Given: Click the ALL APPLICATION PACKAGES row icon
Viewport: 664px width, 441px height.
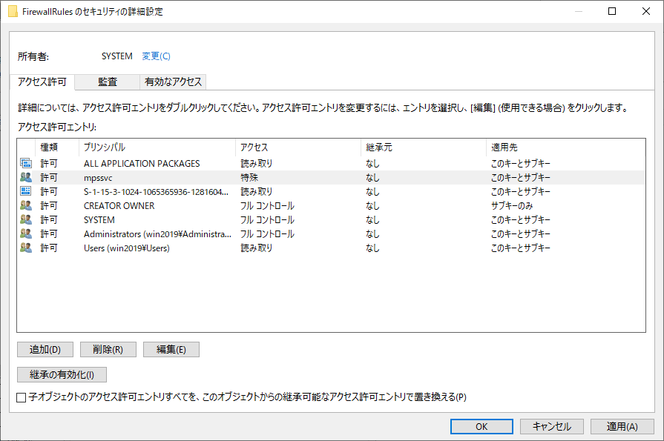Looking at the screenshot, I should pyautogui.click(x=26, y=163).
